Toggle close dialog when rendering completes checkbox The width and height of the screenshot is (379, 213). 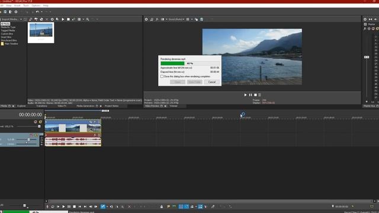162,76
